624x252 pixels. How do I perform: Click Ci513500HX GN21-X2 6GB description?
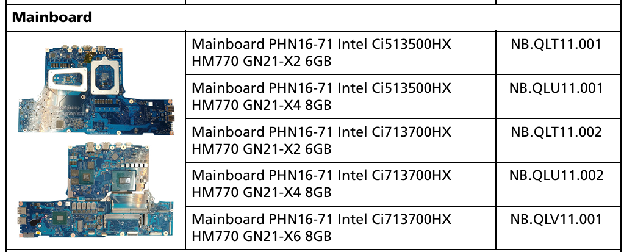tap(321, 52)
